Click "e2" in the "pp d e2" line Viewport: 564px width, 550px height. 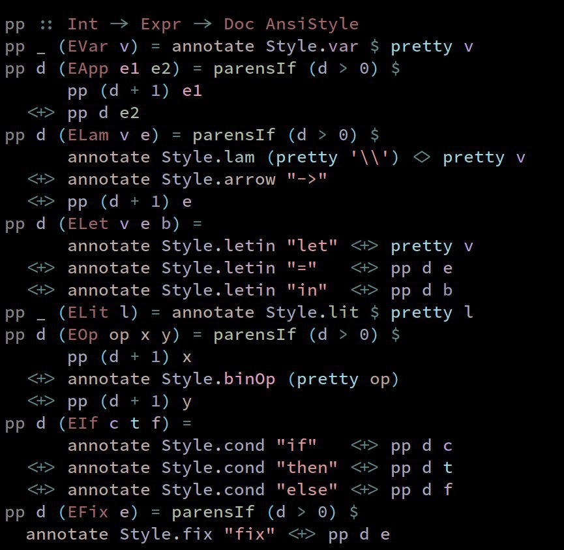point(130,113)
